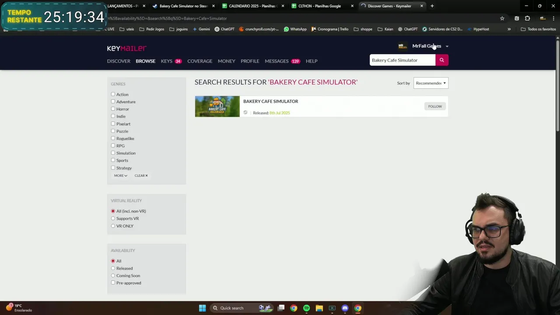Select the VR ONLY radio option
This screenshot has height=315, width=560.
click(x=113, y=226)
